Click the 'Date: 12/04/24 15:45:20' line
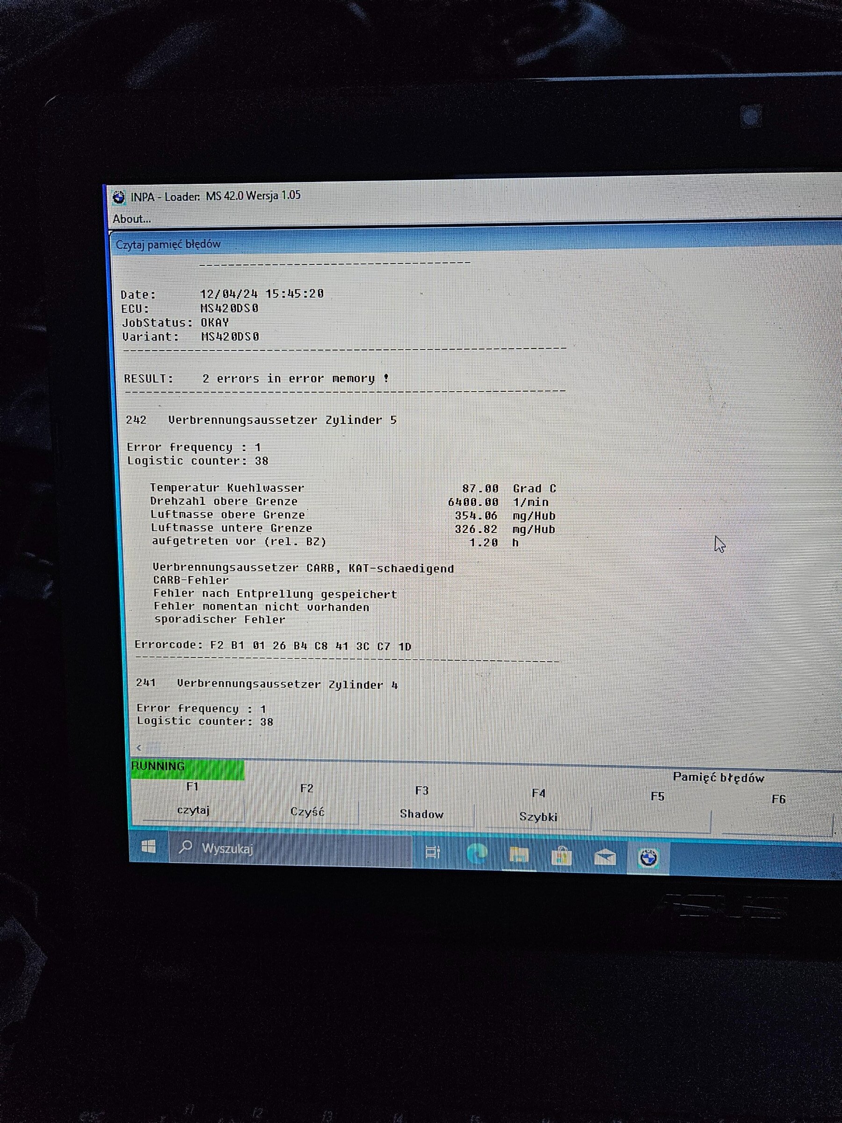 pyautogui.click(x=222, y=294)
